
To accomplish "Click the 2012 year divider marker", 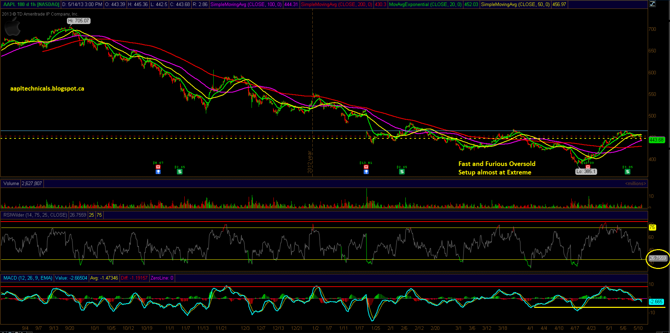I will pos(310,162).
